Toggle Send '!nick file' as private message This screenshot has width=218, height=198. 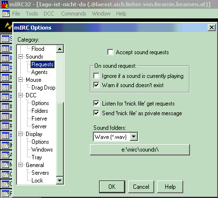click(96, 113)
